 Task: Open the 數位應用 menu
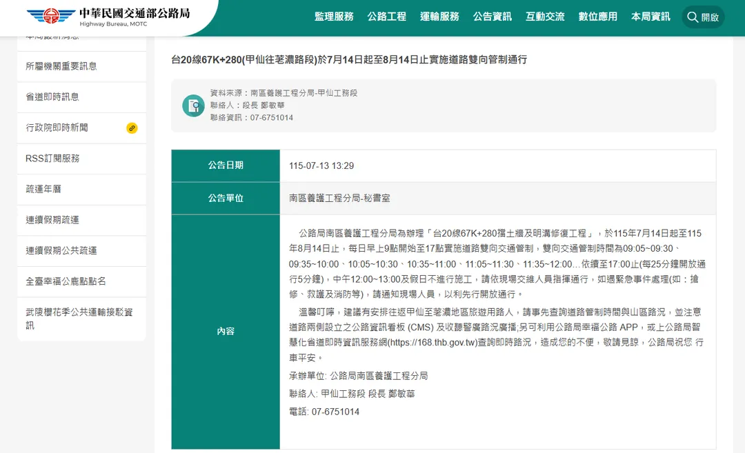tap(597, 17)
